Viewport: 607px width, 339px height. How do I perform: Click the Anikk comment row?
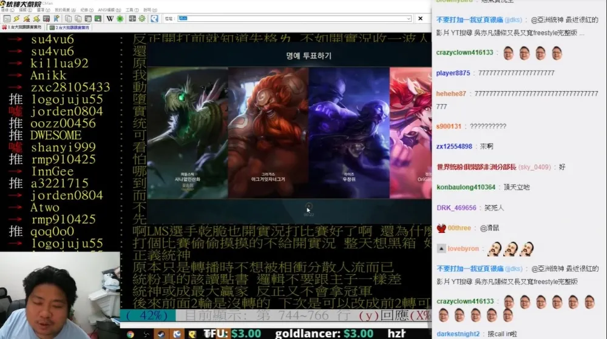click(215, 75)
